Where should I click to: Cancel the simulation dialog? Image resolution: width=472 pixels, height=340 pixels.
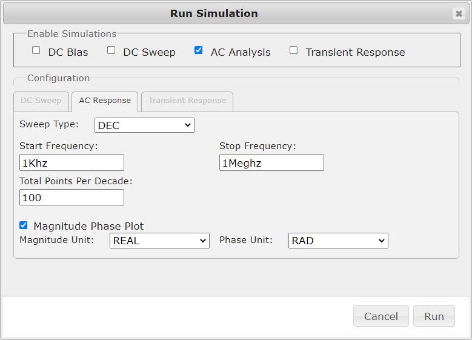click(381, 316)
